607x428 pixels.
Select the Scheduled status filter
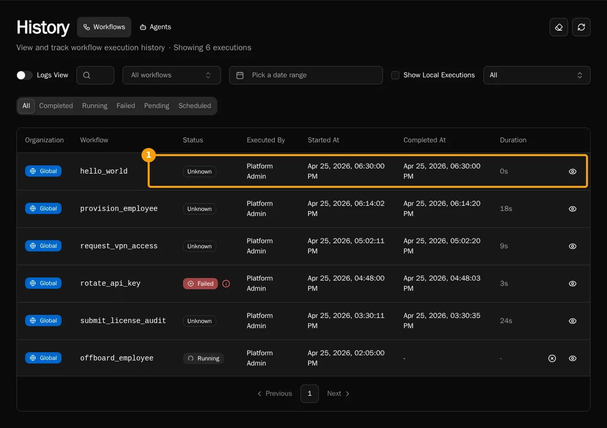[195, 106]
